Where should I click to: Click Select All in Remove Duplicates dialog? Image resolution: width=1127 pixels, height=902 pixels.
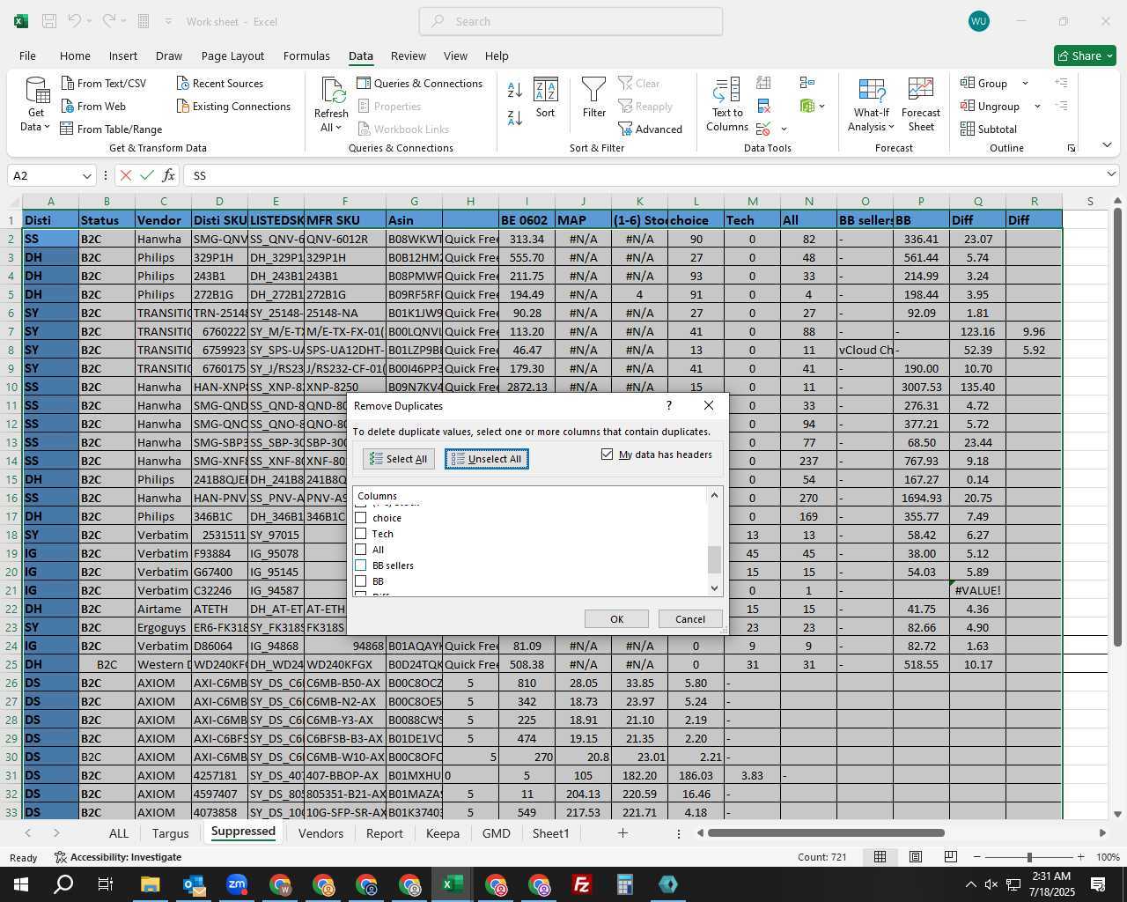[398, 459]
